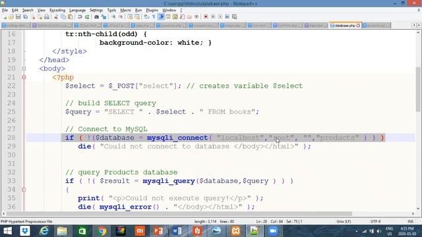Screen dimensions: 422x237
Task: Click line number 28 in the margin
Action: click(x=11, y=138)
